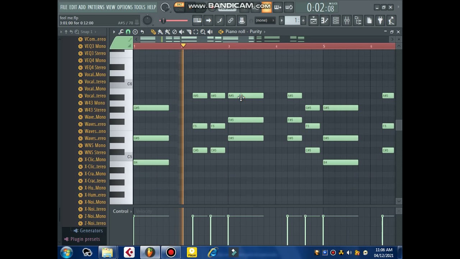Adjust the master pitch knob

(147, 21)
